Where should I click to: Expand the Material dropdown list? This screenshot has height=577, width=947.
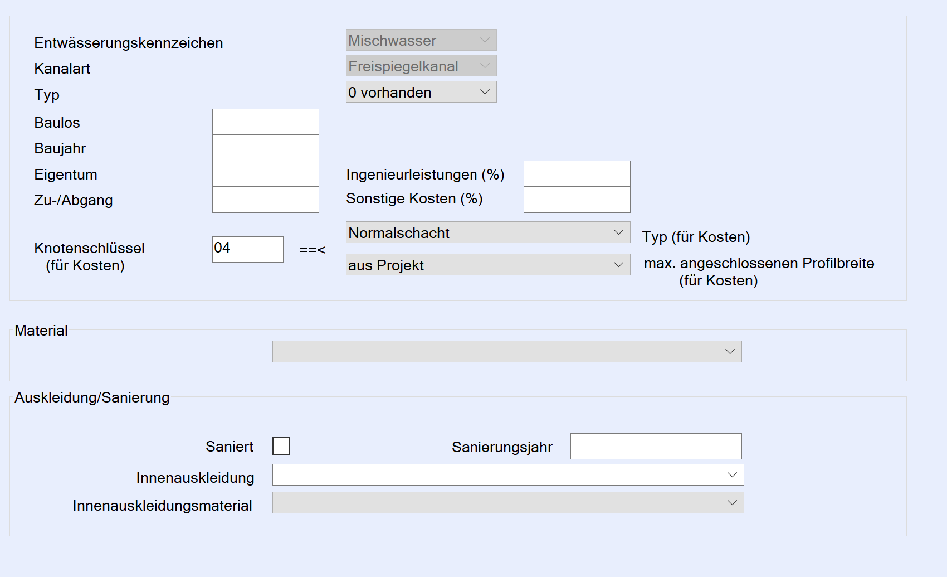[x=506, y=352]
